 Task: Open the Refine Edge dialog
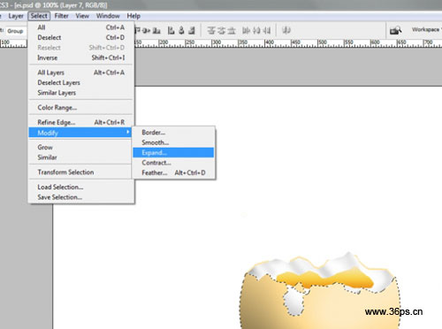80,122
